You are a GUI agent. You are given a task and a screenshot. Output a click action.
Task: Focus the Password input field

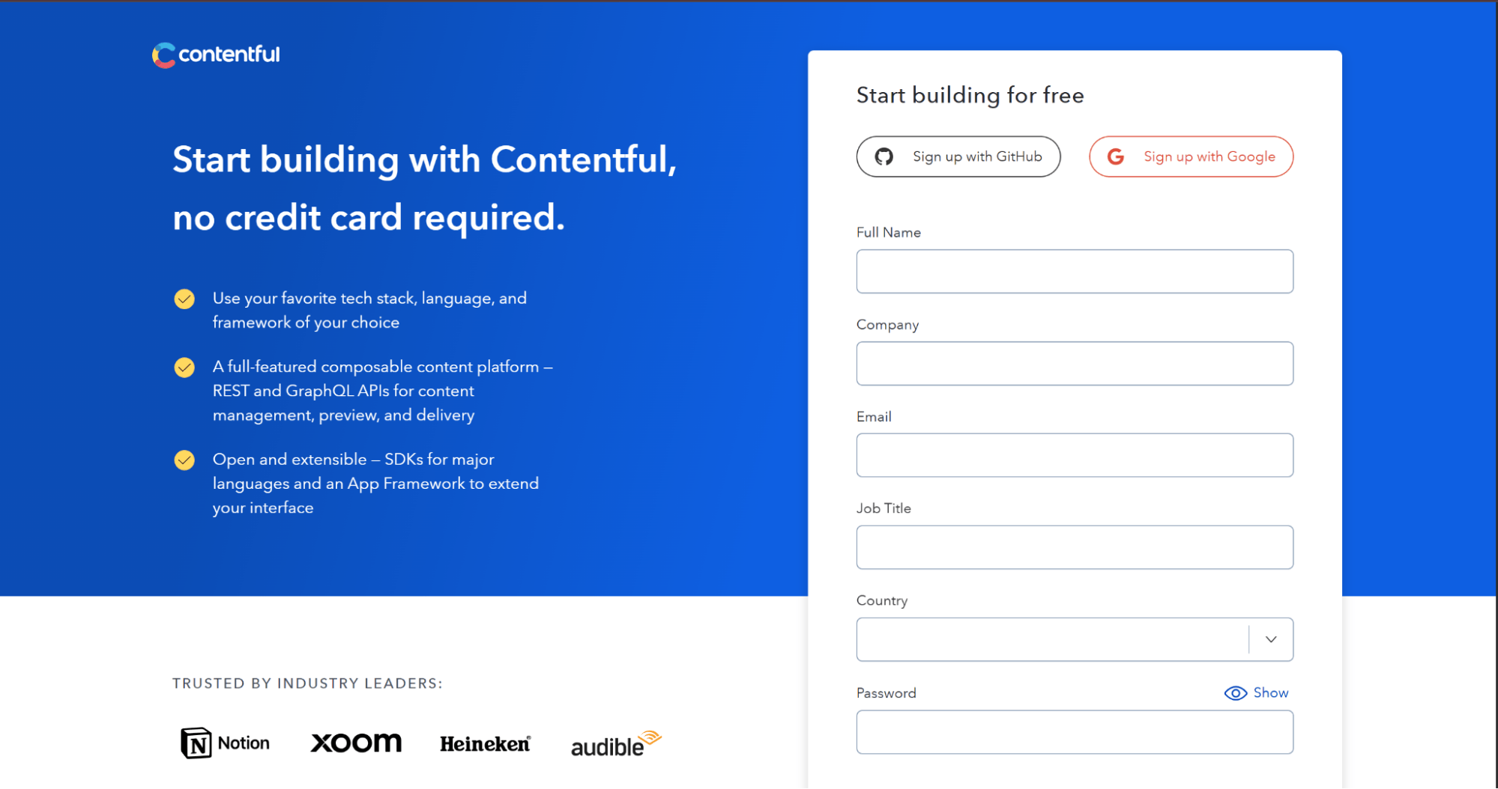point(1074,731)
